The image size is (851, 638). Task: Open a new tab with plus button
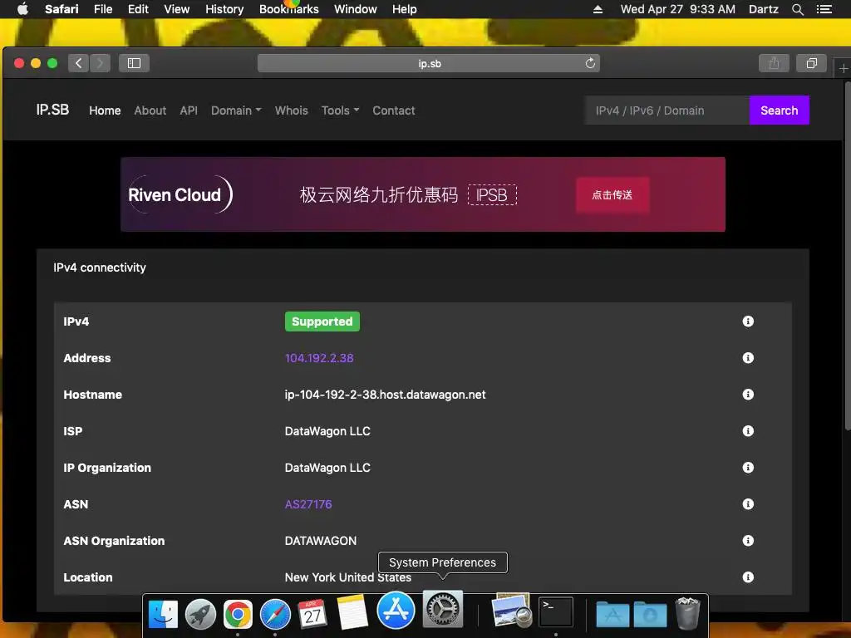coord(843,68)
